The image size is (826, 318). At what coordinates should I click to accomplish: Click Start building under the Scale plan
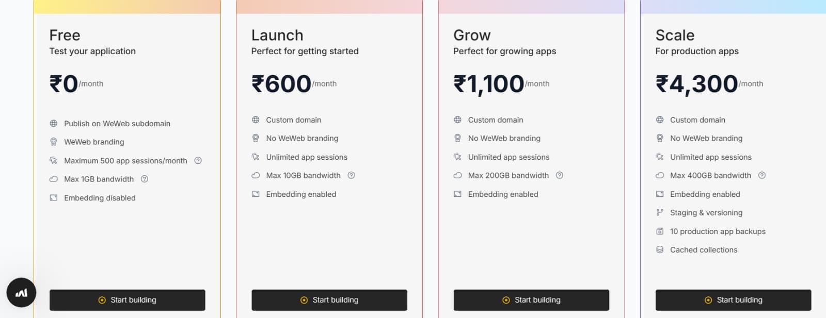(733, 299)
